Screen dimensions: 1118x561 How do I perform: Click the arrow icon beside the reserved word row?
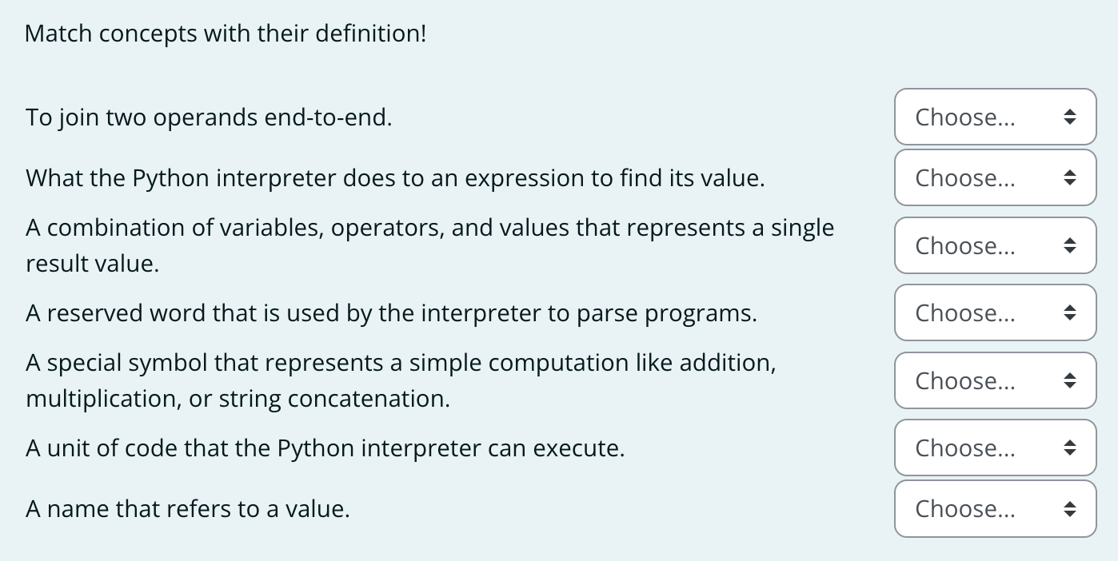1072,312
